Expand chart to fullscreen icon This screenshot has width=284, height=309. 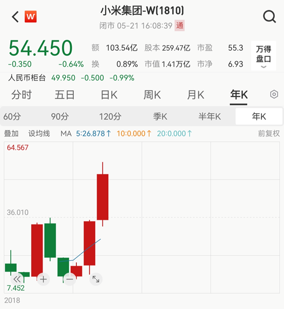[x=96, y=279]
